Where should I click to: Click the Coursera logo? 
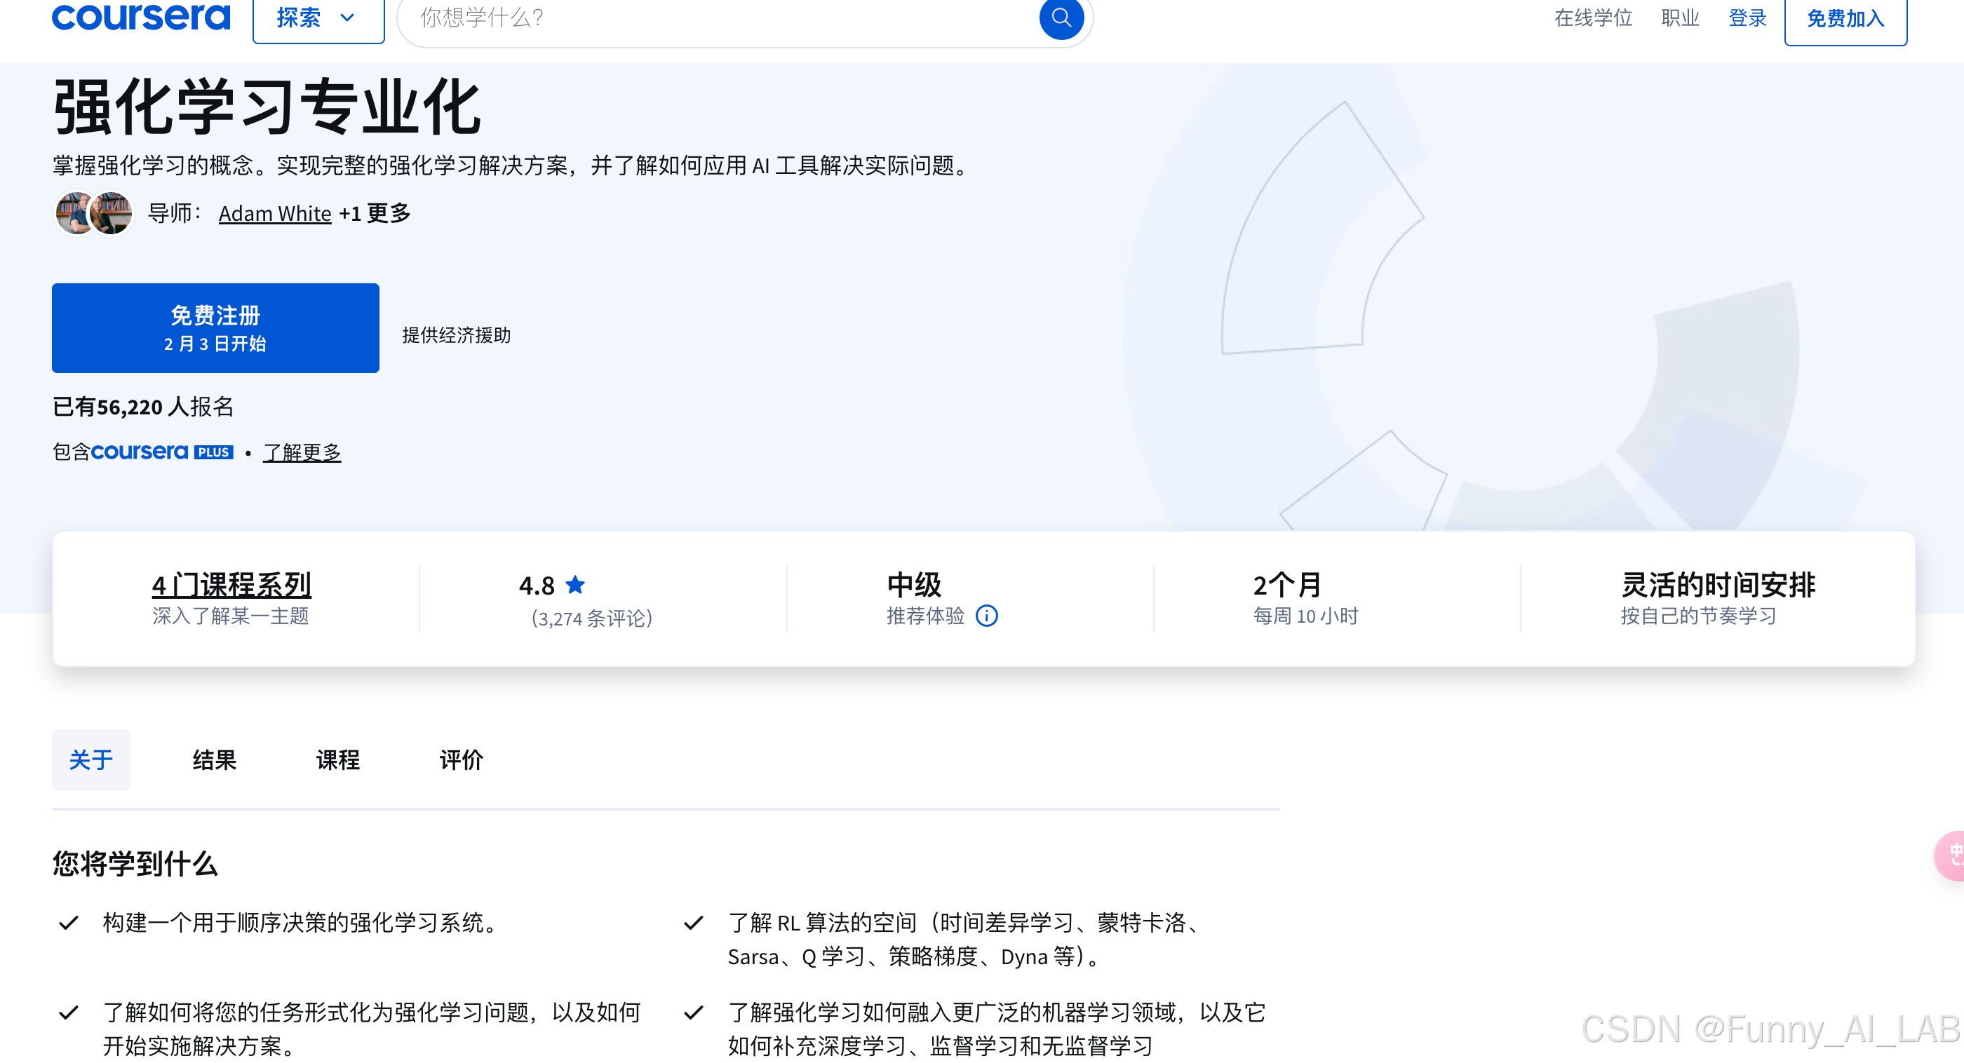(140, 17)
